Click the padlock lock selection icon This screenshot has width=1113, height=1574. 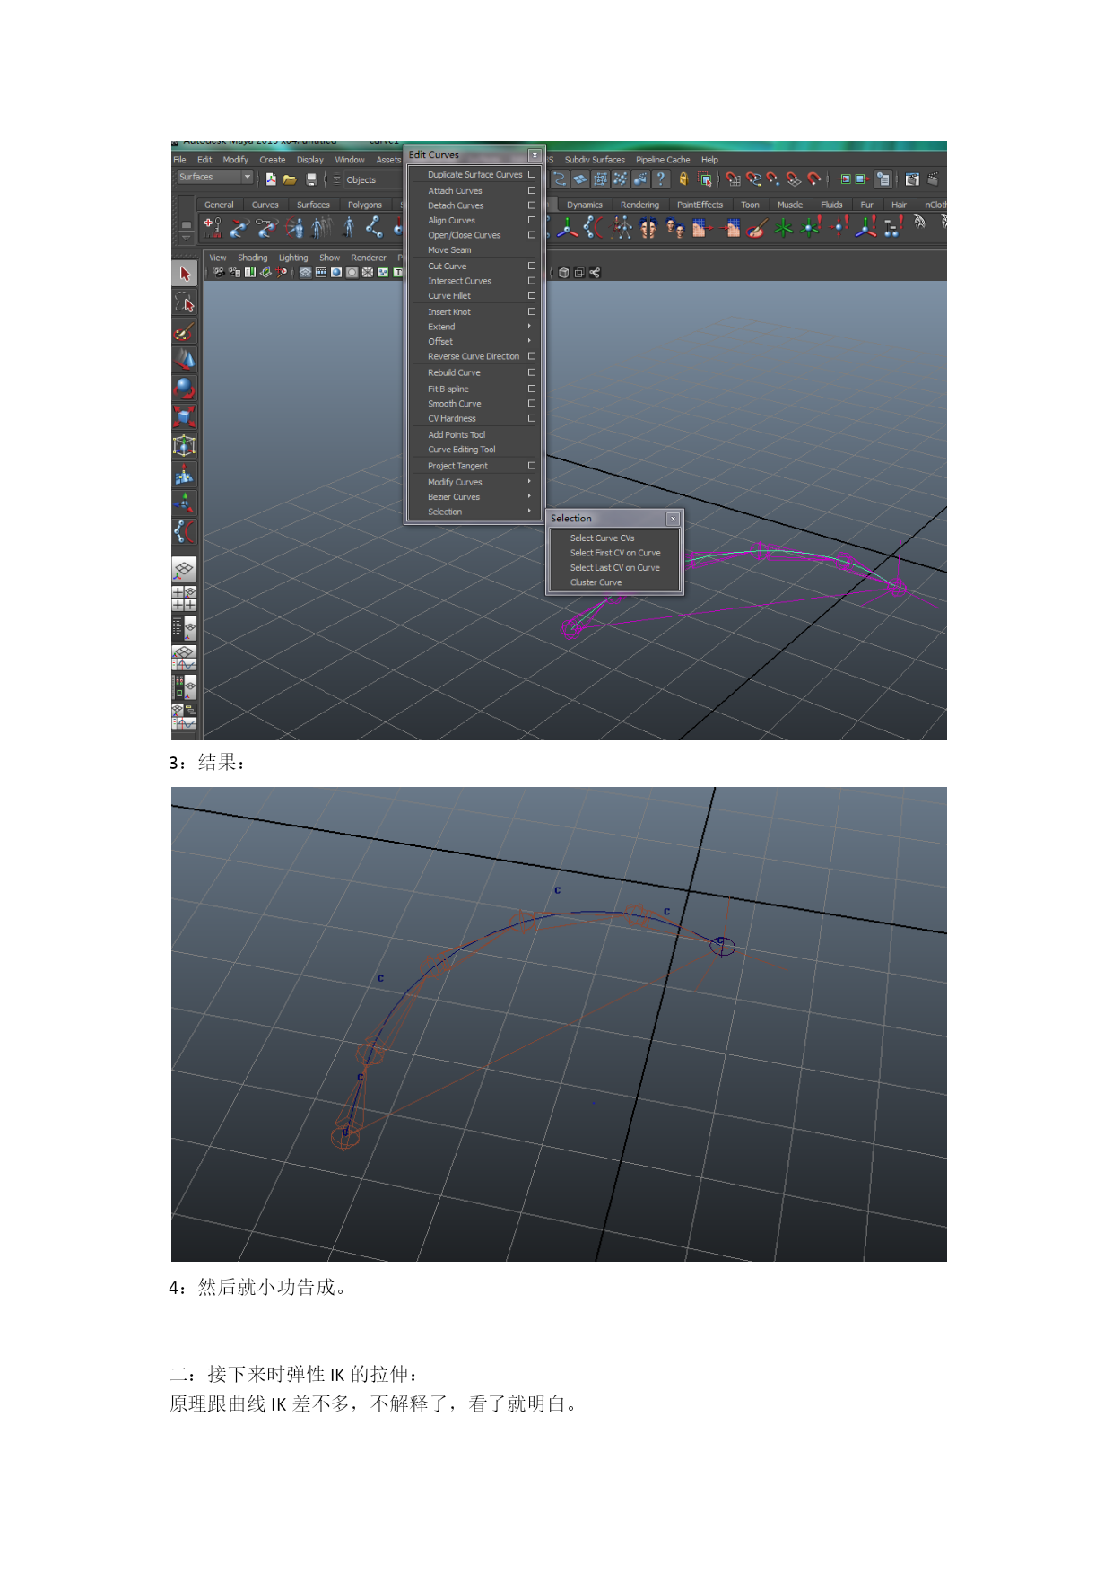point(683,179)
